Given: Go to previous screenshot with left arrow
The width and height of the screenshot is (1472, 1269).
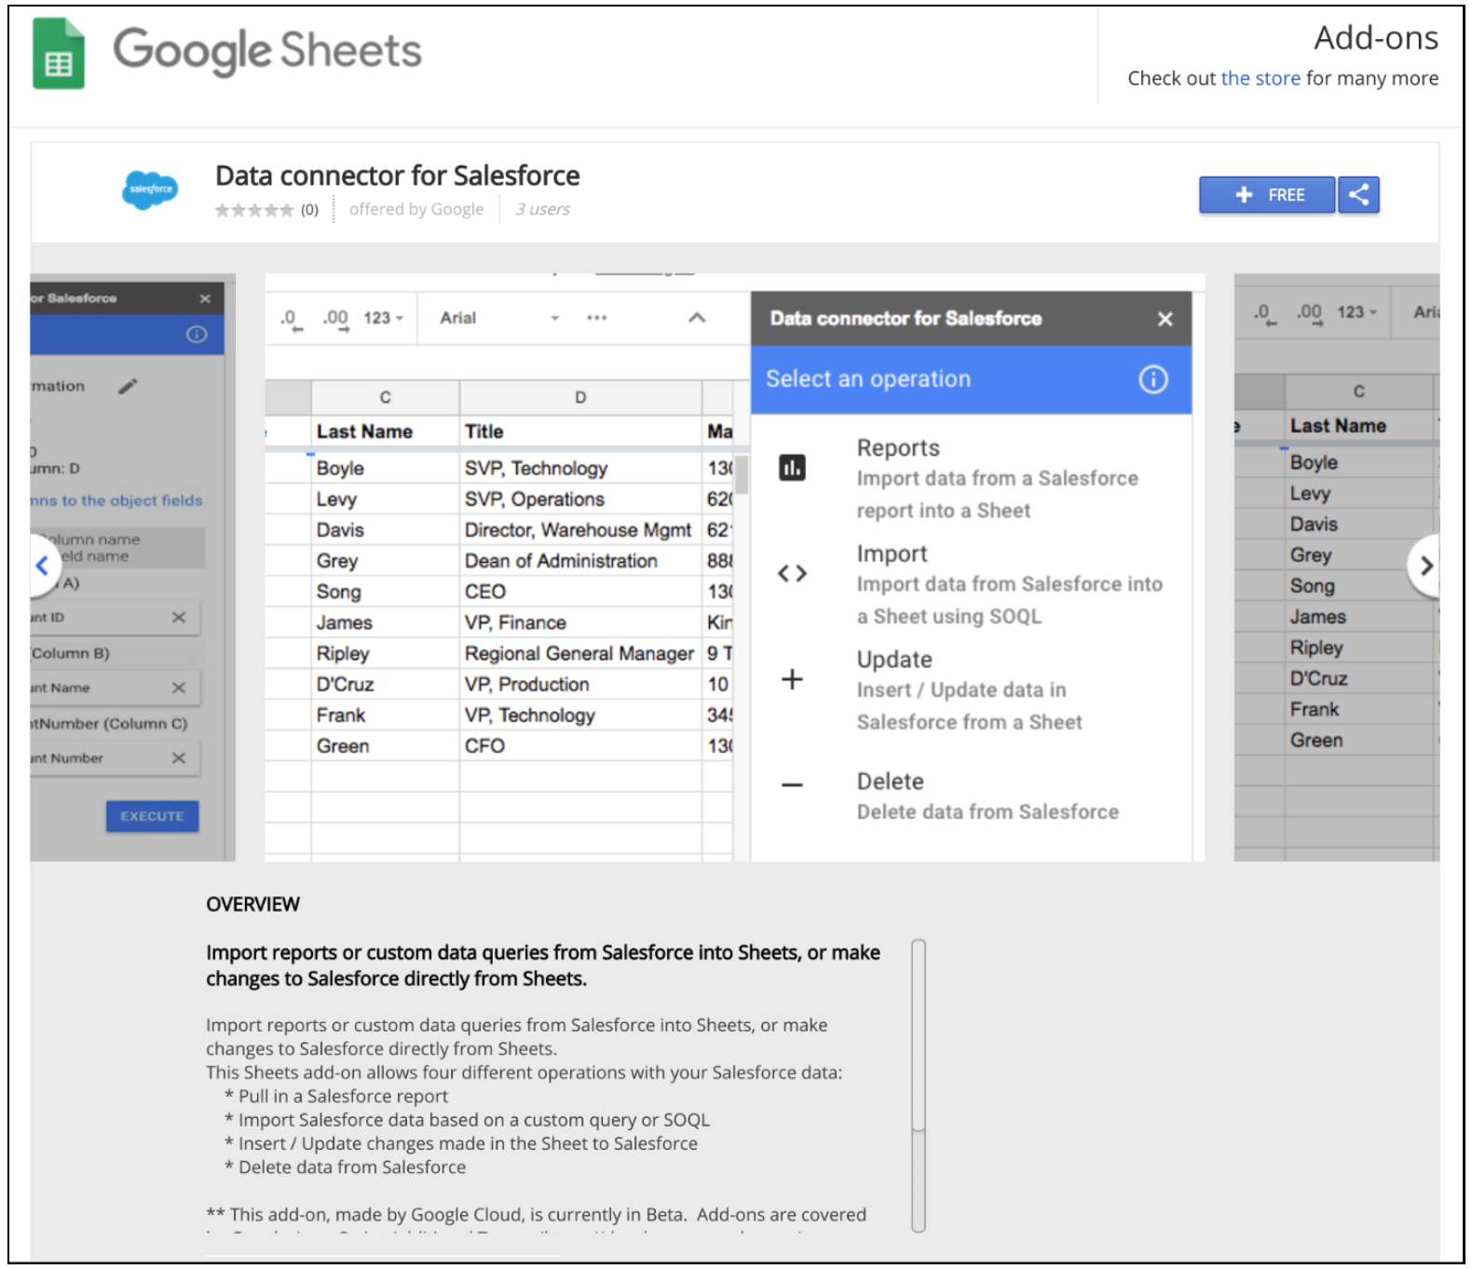Looking at the screenshot, I should (x=42, y=565).
